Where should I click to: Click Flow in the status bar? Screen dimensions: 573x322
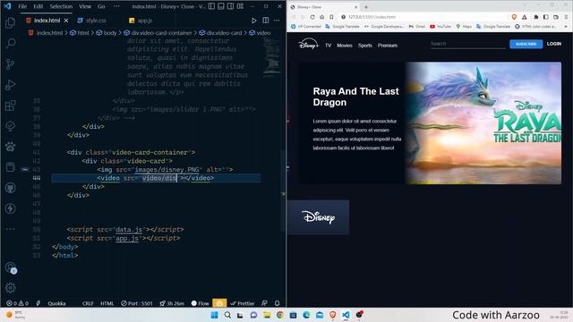[x=200, y=303]
